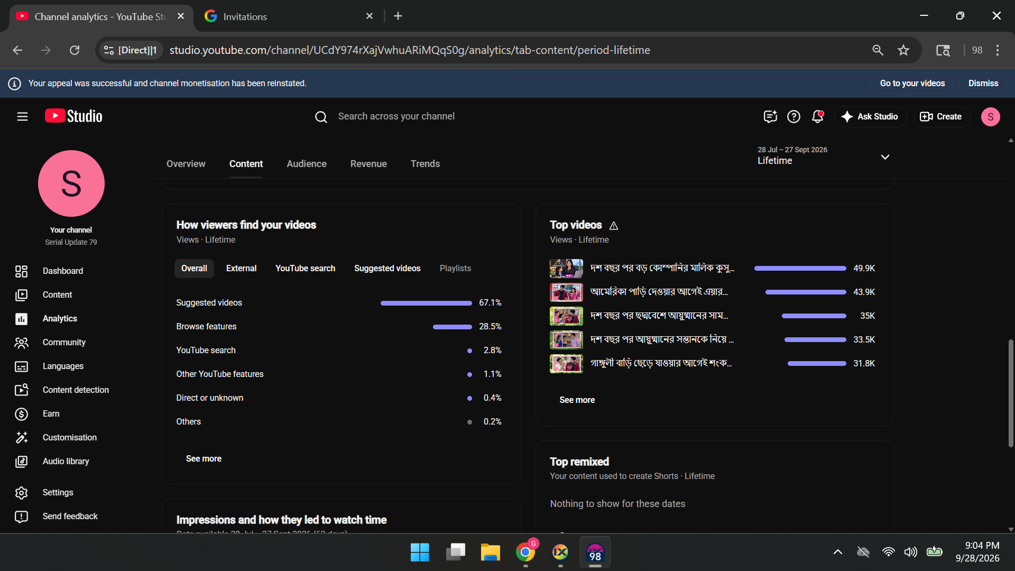Viewport: 1015px width, 571px height.
Task: Click the Earn dollar icon
Action: [x=21, y=414]
